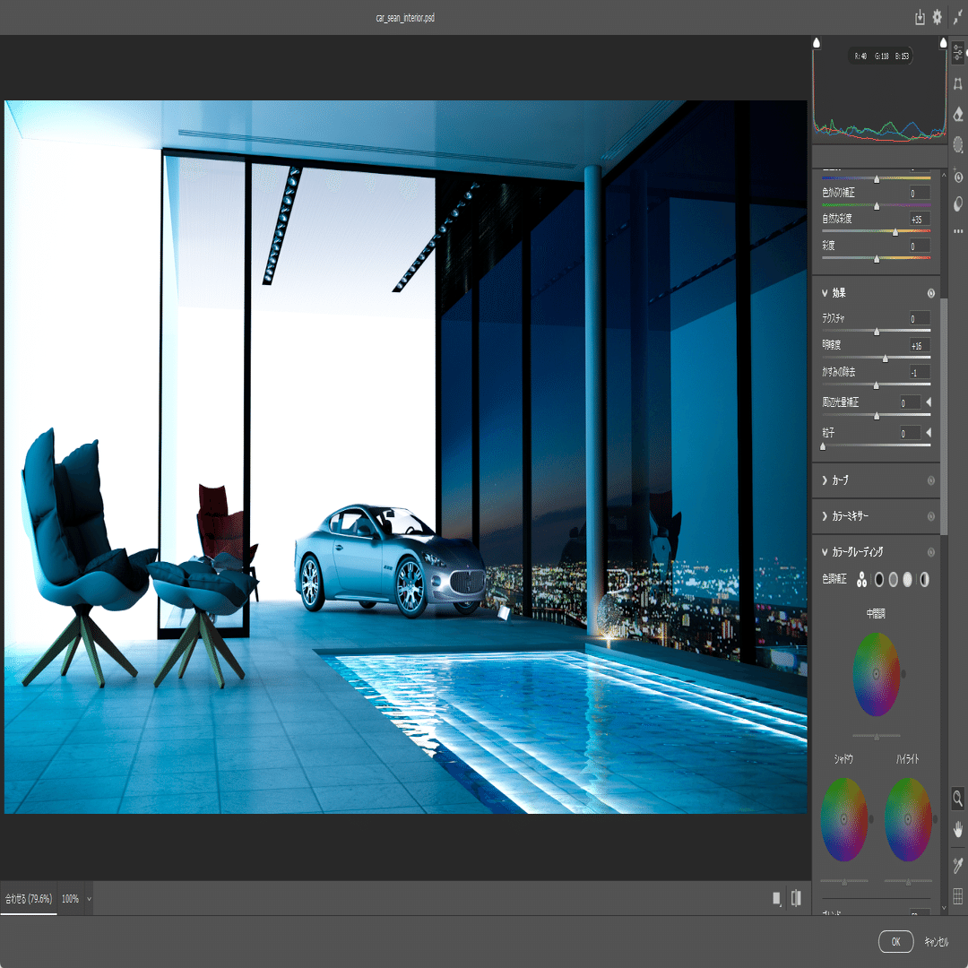The image size is (968, 968).
Task: Switch to before/after view icon
Action: point(797,898)
